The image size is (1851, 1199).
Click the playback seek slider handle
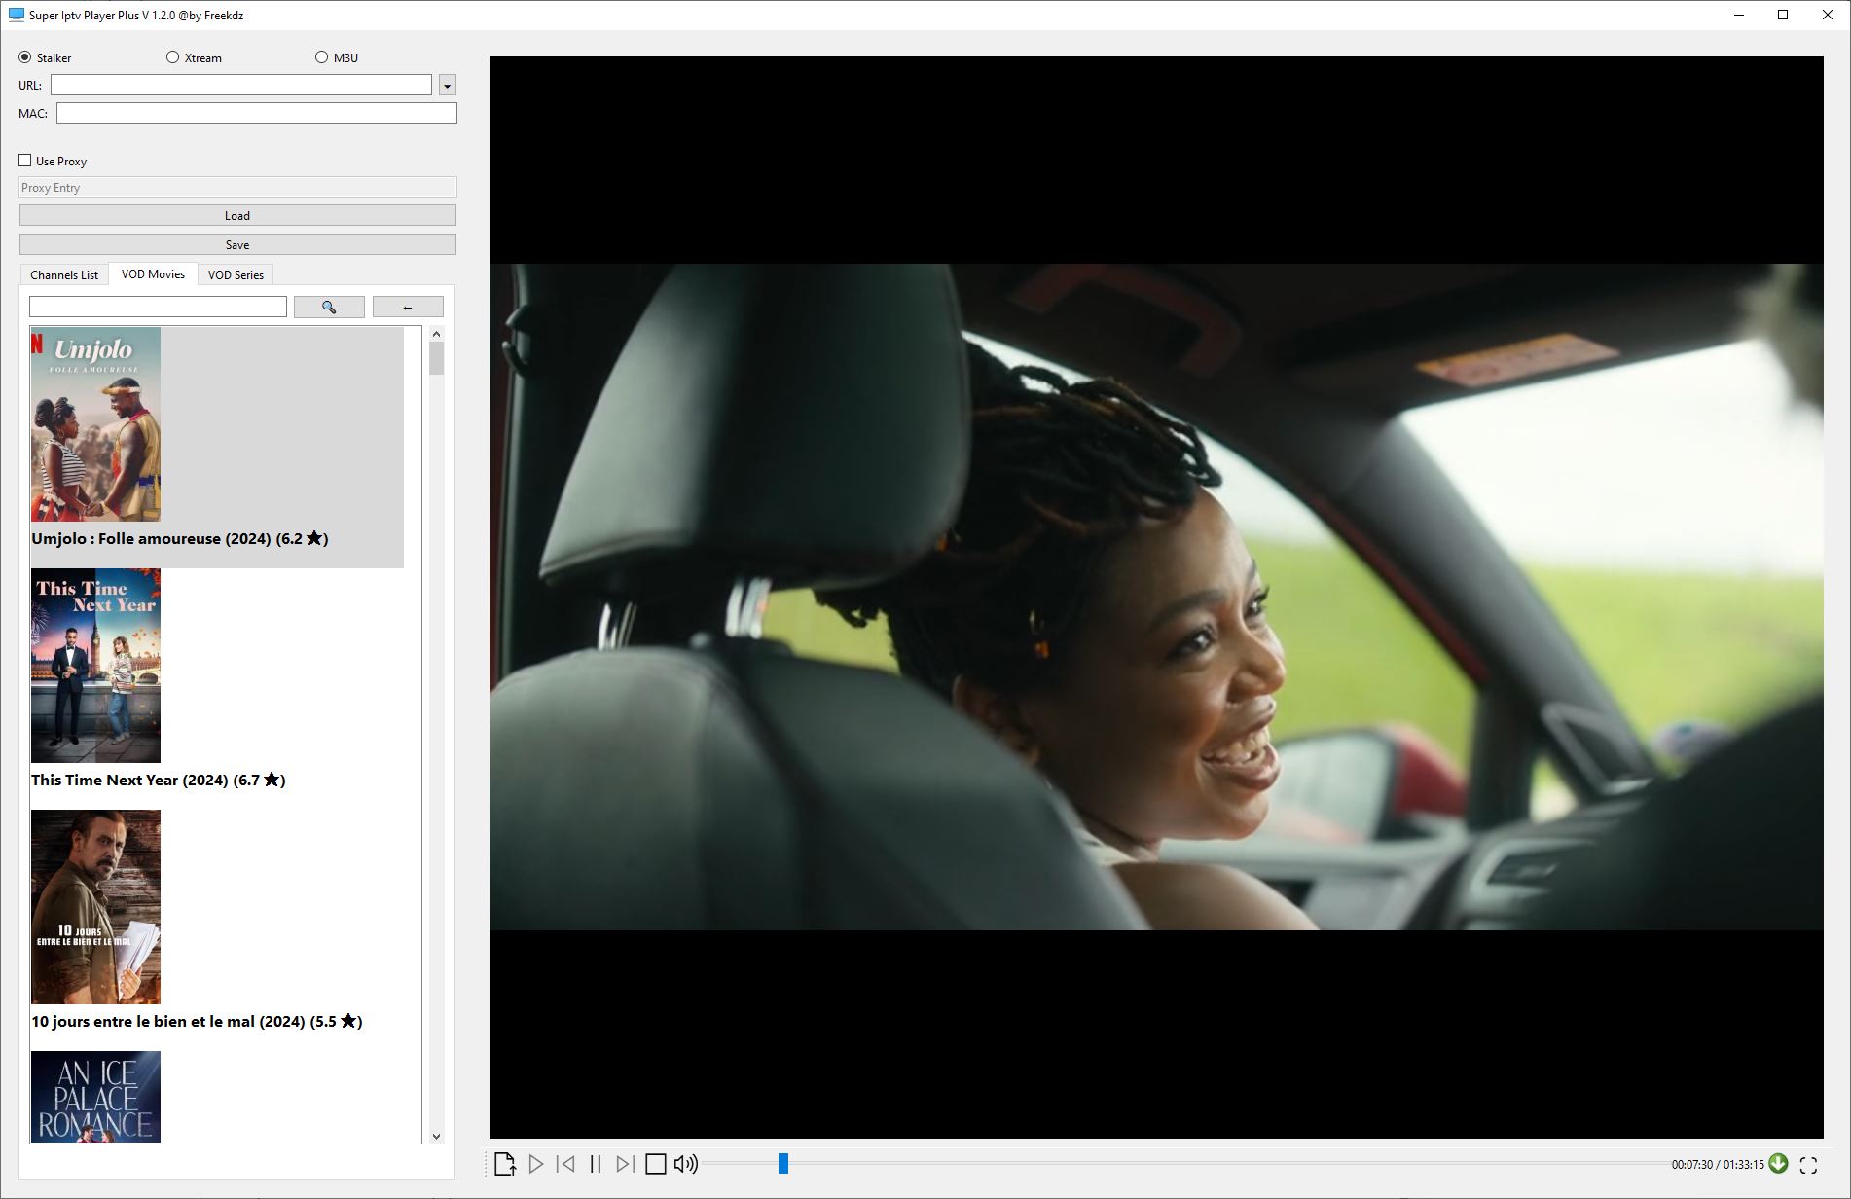pyautogui.click(x=782, y=1163)
